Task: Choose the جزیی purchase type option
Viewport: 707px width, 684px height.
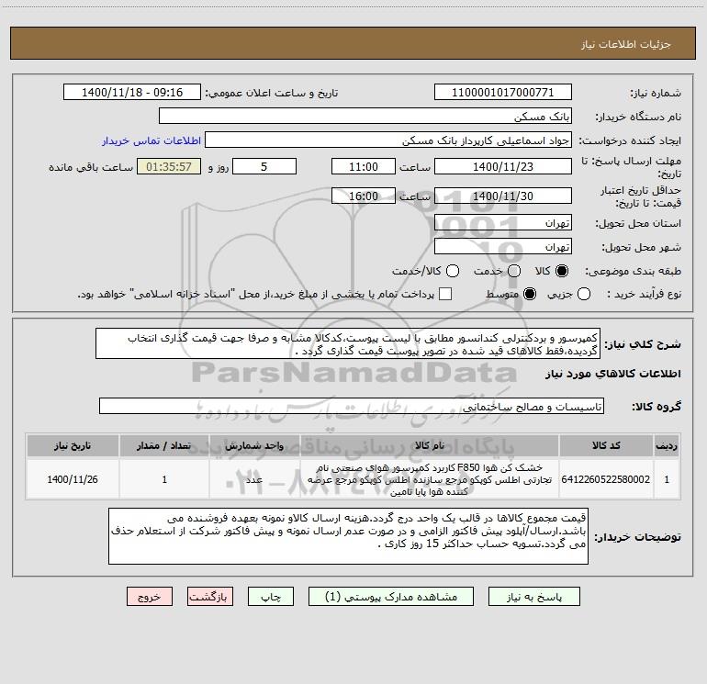Action: [x=583, y=294]
